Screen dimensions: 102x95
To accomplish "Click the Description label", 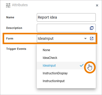I will pyautogui.click(x=14, y=28).
